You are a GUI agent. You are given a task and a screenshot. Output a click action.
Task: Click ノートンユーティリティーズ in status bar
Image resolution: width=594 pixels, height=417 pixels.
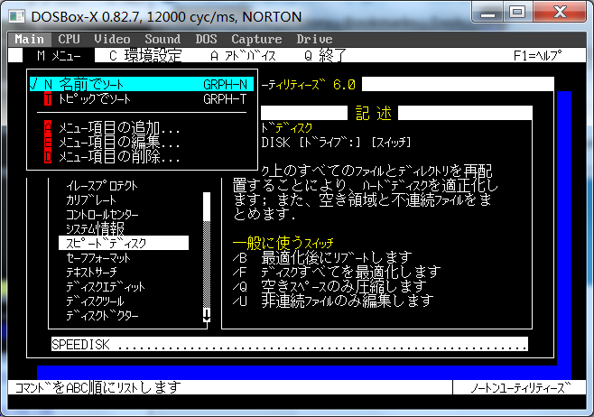tap(520, 387)
